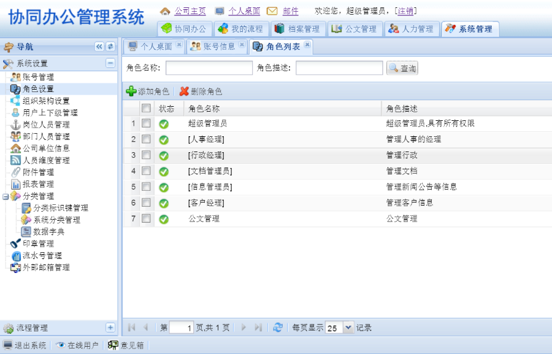Click the refresh icon in the pagination bar
Image resolution: width=552 pixels, height=354 pixels.
click(x=278, y=327)
